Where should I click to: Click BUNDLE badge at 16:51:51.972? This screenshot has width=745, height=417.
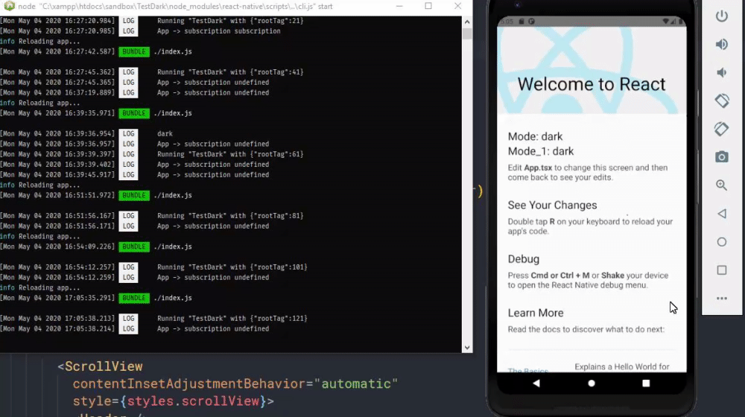pos(133,195)
